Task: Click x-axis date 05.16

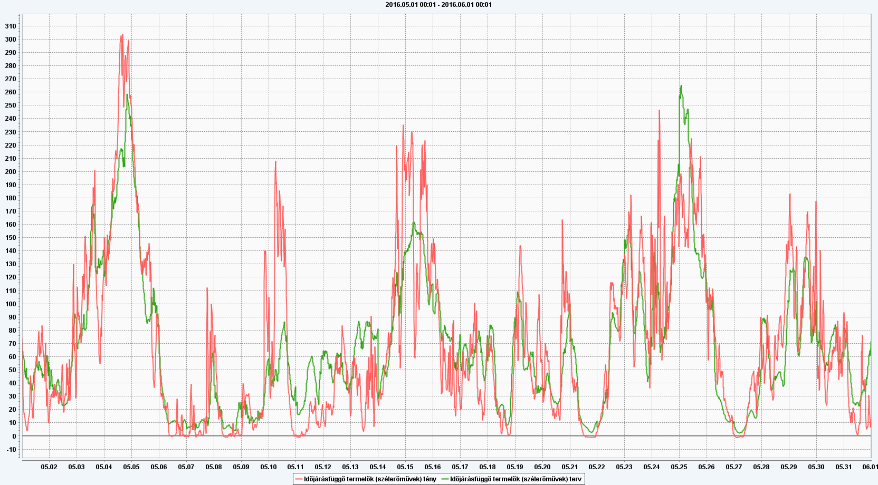Action: click(433, 467)
